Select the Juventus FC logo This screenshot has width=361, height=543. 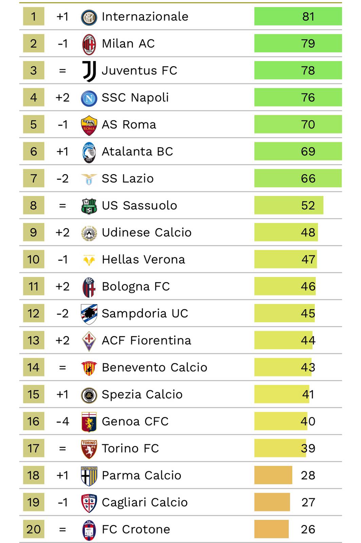point(89,71)
